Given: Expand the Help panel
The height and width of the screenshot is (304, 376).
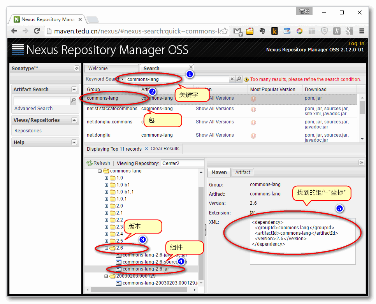Looking at the screenshot, I should [74, 142].
